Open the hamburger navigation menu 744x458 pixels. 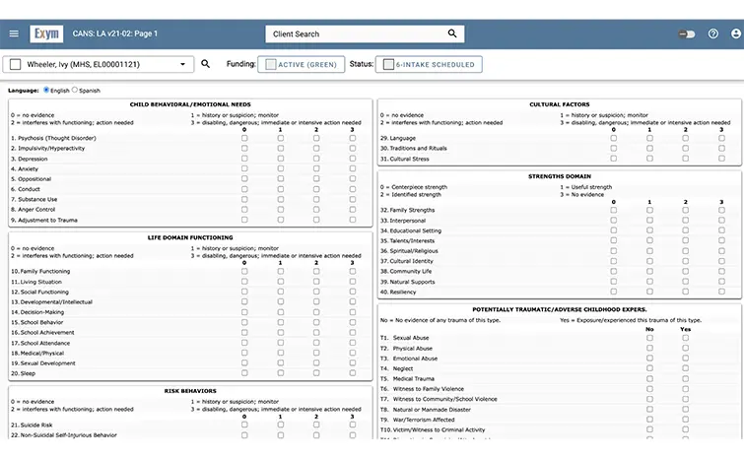point(14,33)
